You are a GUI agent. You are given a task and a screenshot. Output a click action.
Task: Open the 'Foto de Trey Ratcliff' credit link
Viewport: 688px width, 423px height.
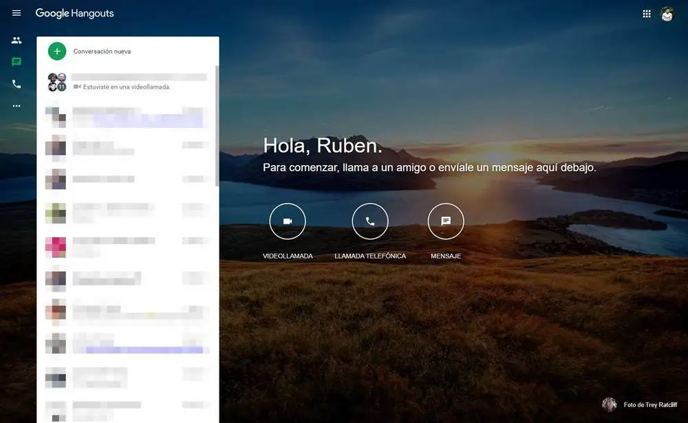[650, 404]
